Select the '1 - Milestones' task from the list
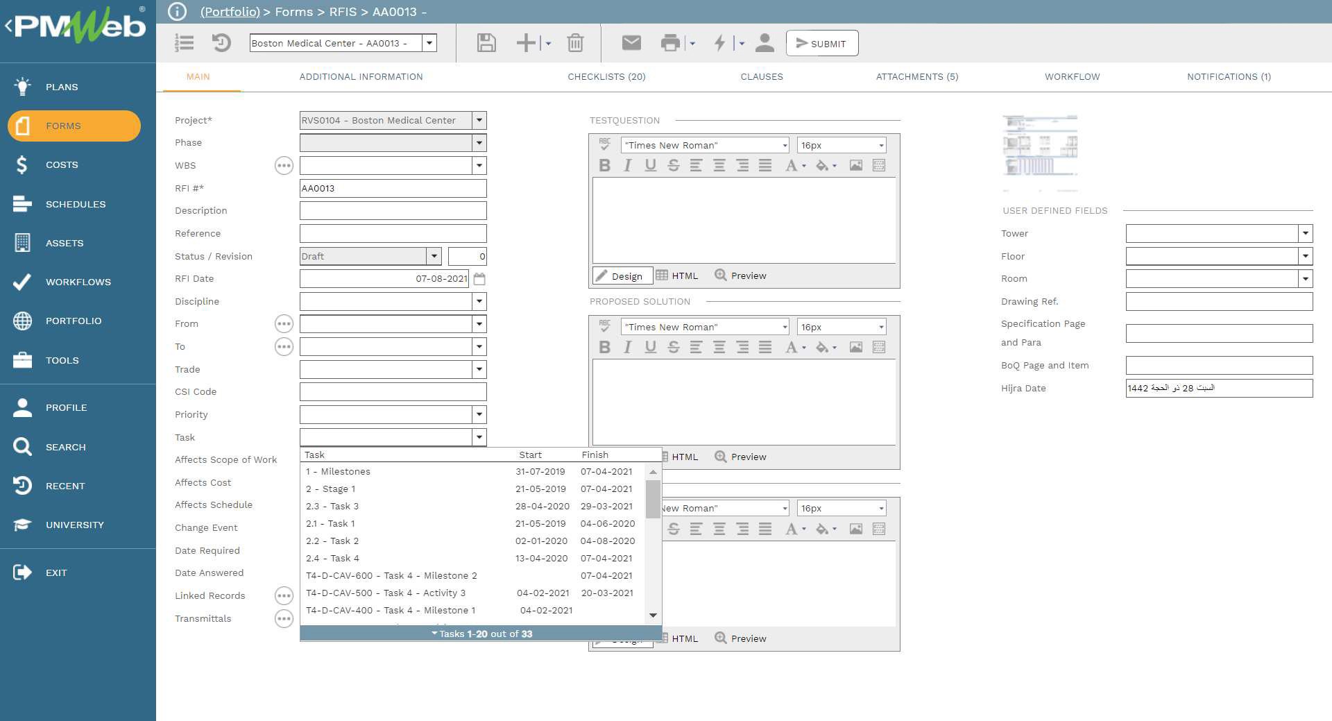 [x=338, y=471]
